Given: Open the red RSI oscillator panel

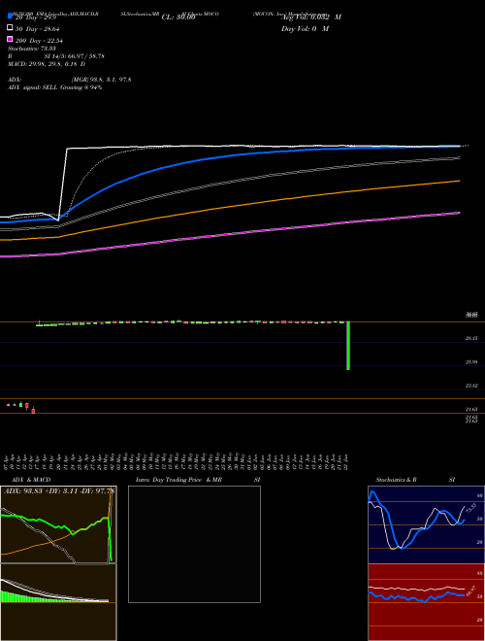Looking at the screenshot, I should [x=426, y=602].
